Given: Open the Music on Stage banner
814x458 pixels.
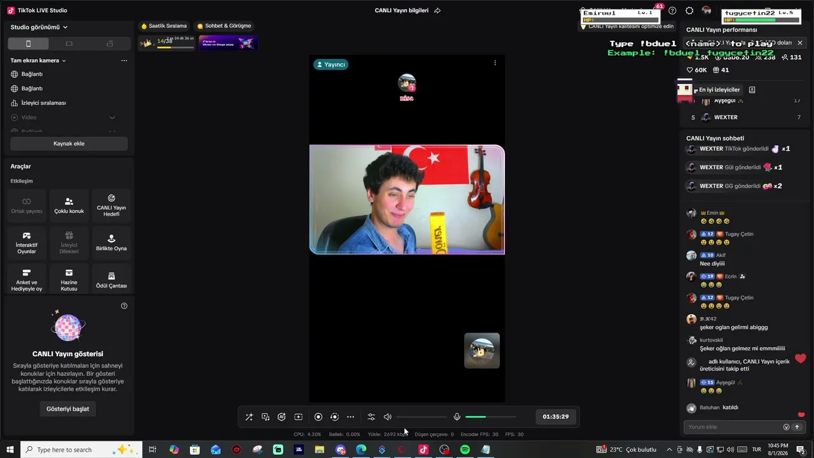Looking at the screenshot, I should point(228,43).
